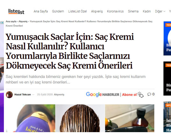This screenshot has height=135, width=171.
Task: Expand the Diğer dropdown menu
Action: pyautogui.click(x=160, y=11)
